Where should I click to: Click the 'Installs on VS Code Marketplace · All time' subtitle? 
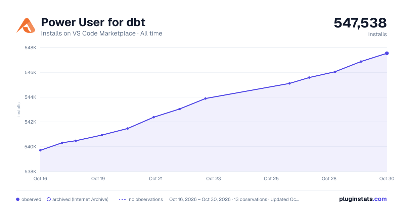click(x=101, y=33)
